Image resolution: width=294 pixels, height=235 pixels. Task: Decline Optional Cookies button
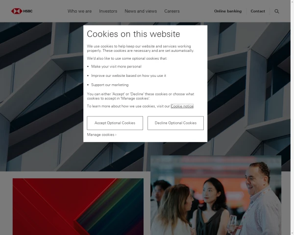(x=175, y=123)
